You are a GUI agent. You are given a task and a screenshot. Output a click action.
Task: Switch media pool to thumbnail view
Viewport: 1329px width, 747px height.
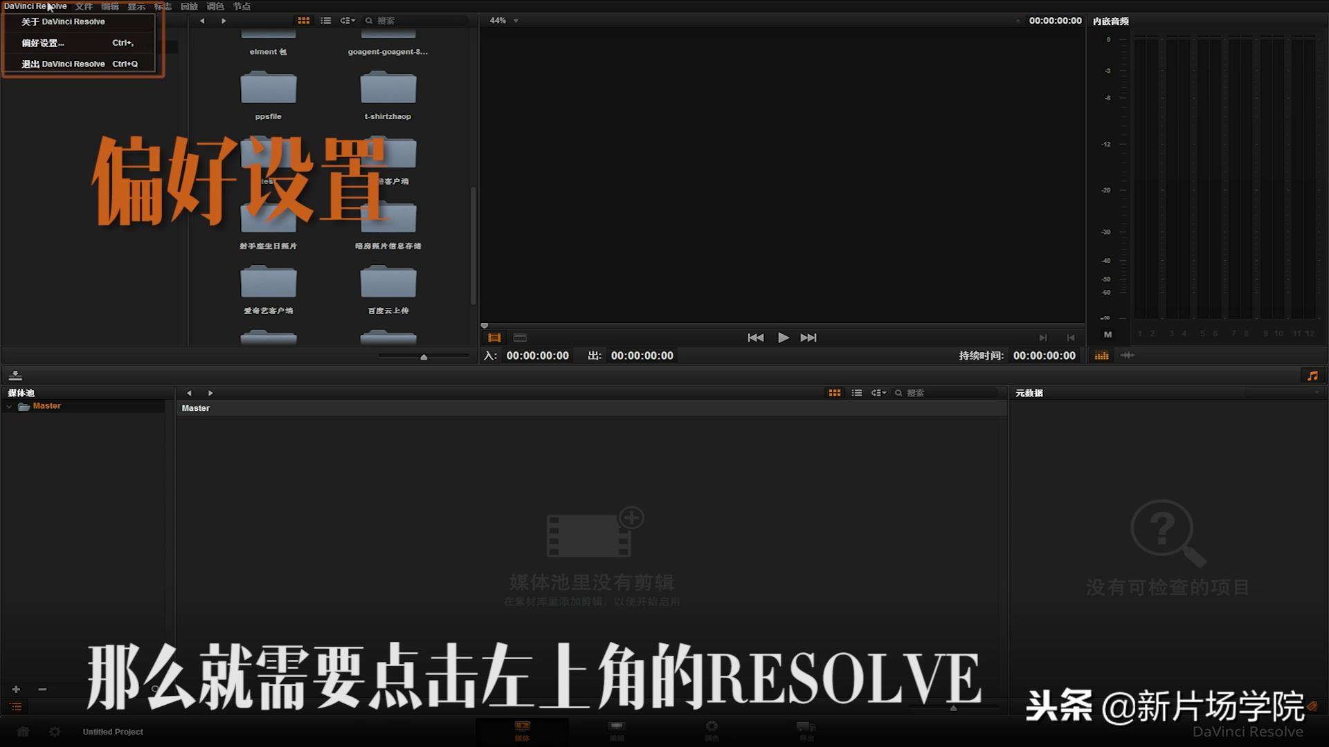pyautogui.click(x=835, y=393)
